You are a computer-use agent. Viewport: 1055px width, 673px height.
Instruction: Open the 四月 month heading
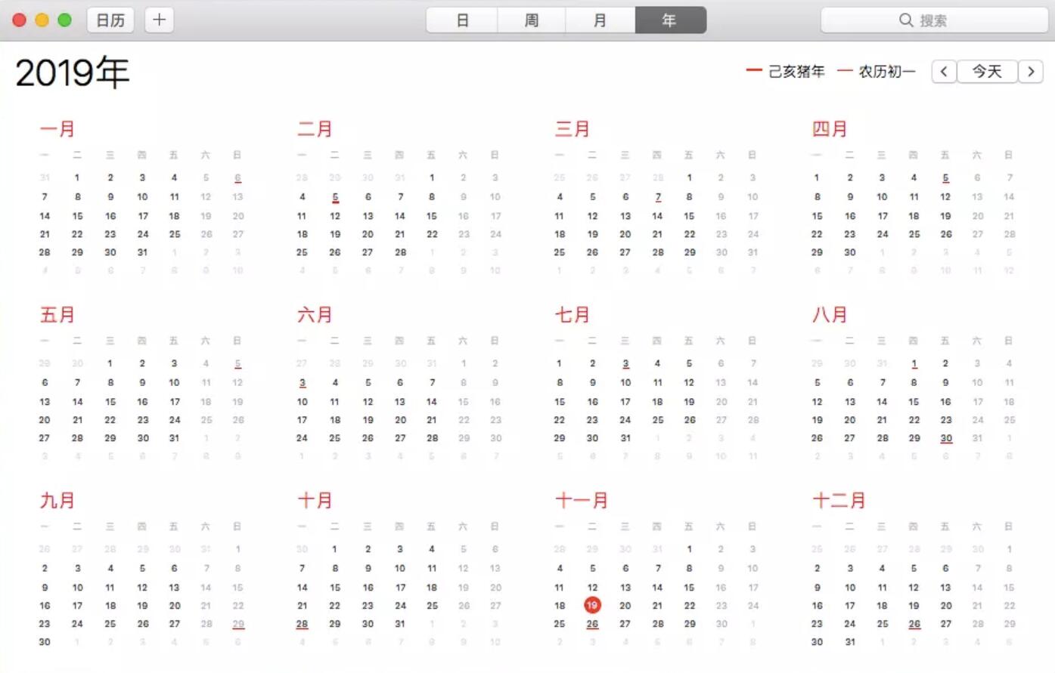coord(830,129)
